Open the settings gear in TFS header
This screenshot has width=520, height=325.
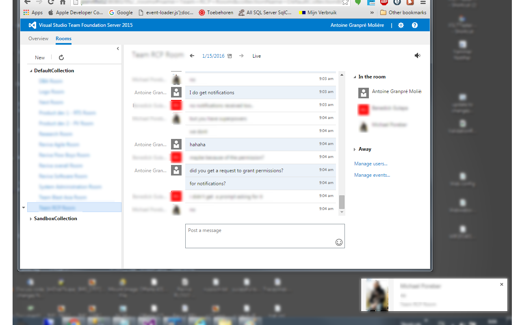(x=401, y=25)
